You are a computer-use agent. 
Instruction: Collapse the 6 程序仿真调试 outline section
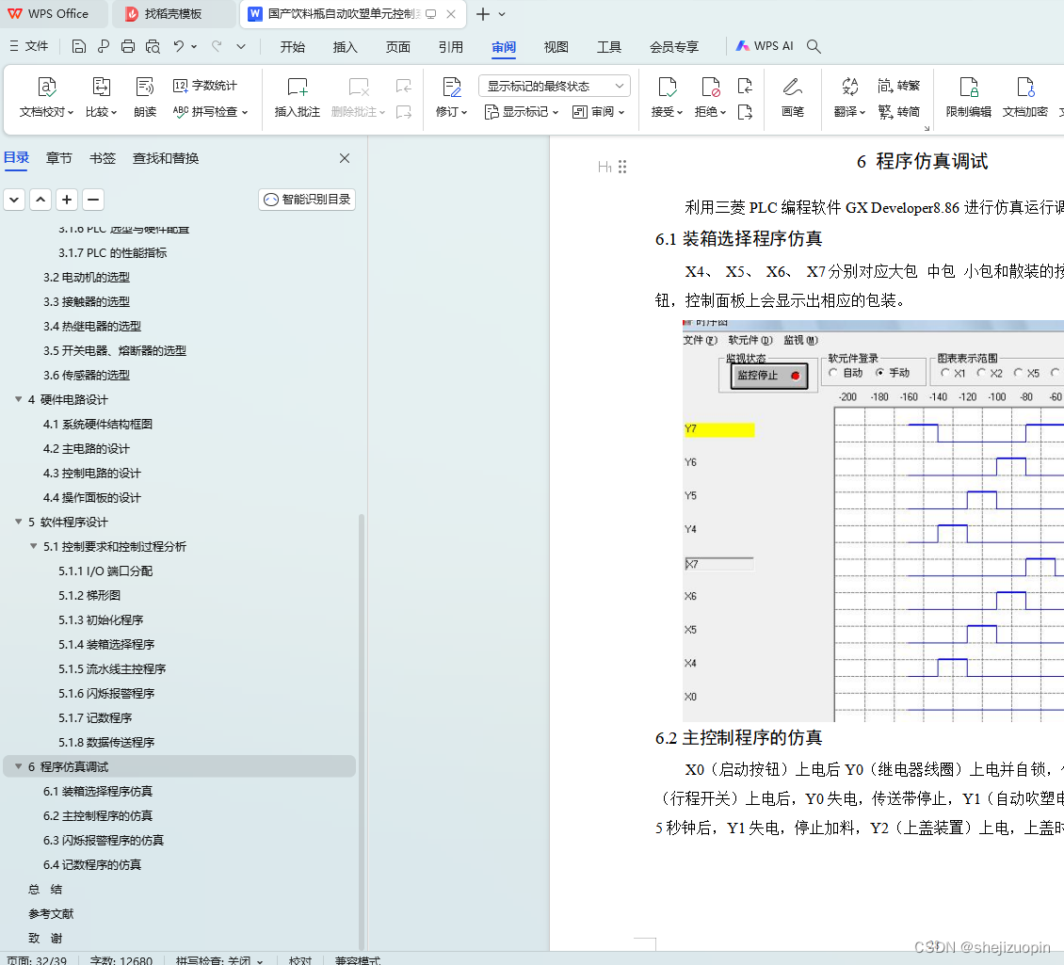click(19, 767)
